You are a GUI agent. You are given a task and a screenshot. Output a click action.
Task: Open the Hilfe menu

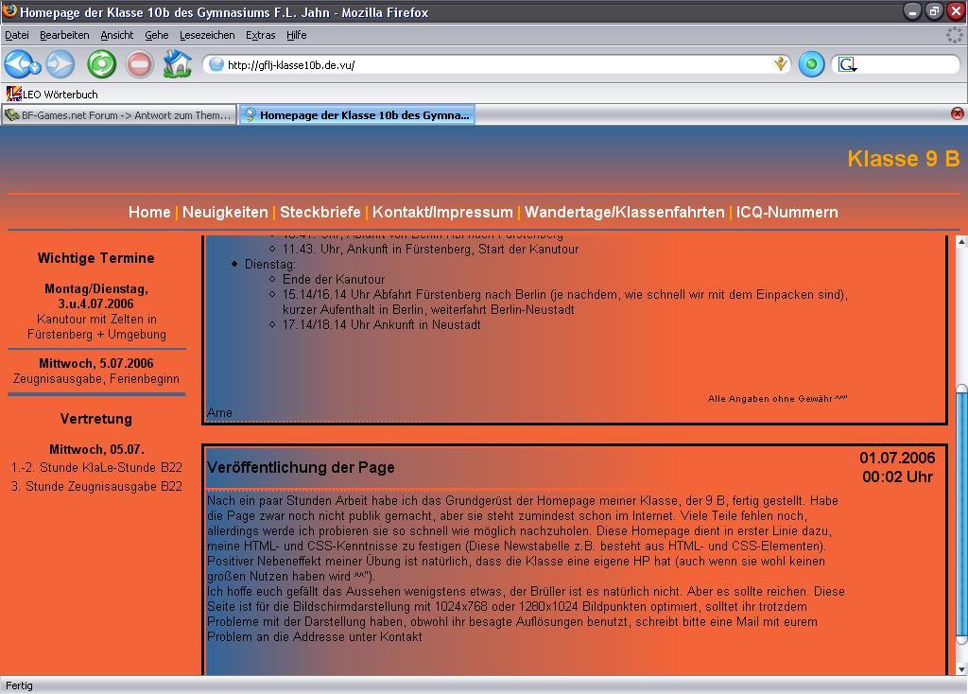click(296, 35)
